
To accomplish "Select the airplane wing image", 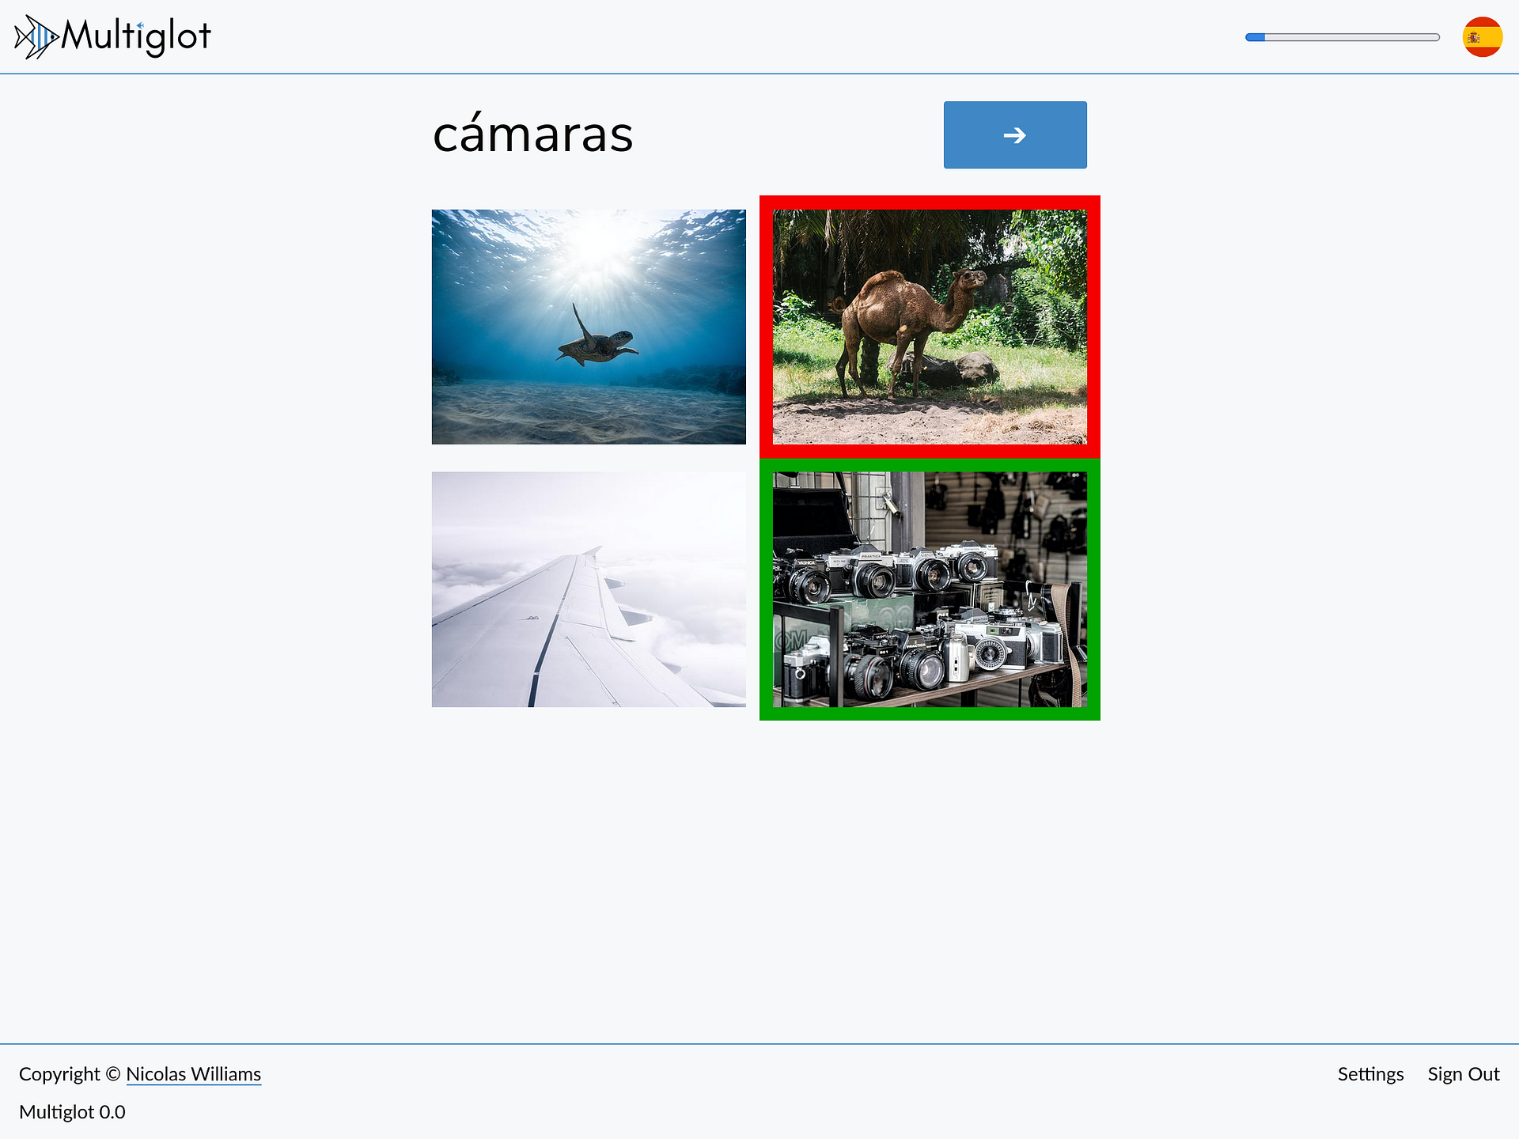I will point(589,589).
